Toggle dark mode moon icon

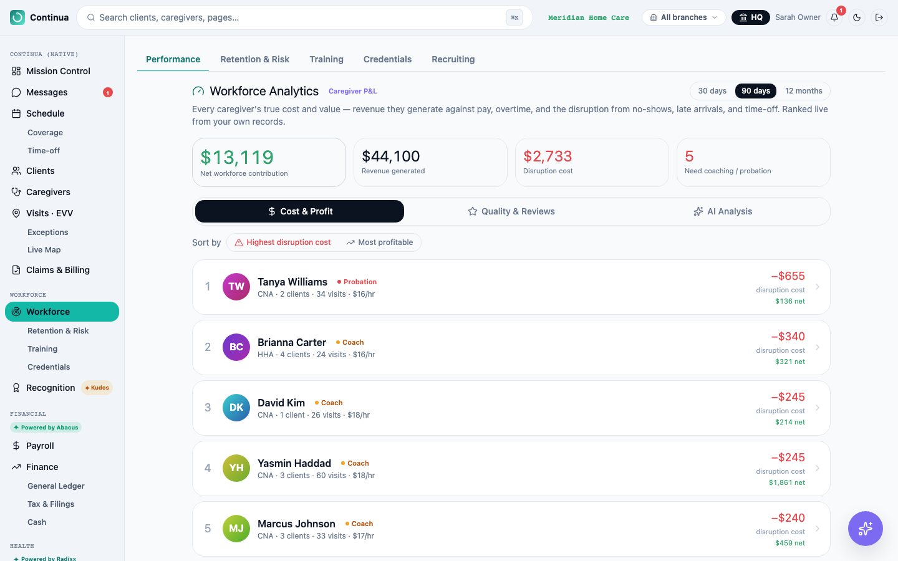tap(857, 17)
